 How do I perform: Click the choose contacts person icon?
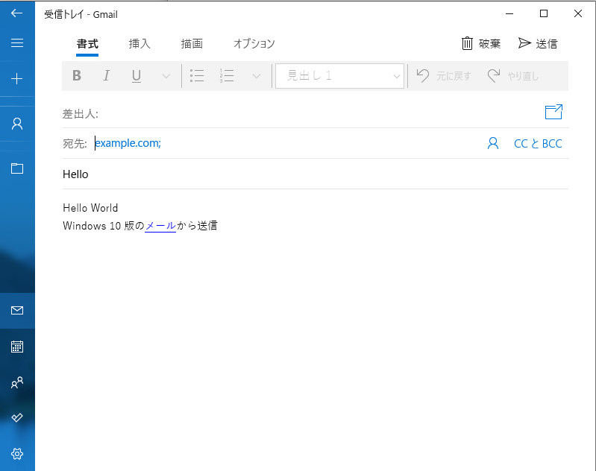[x=493, y=143]
